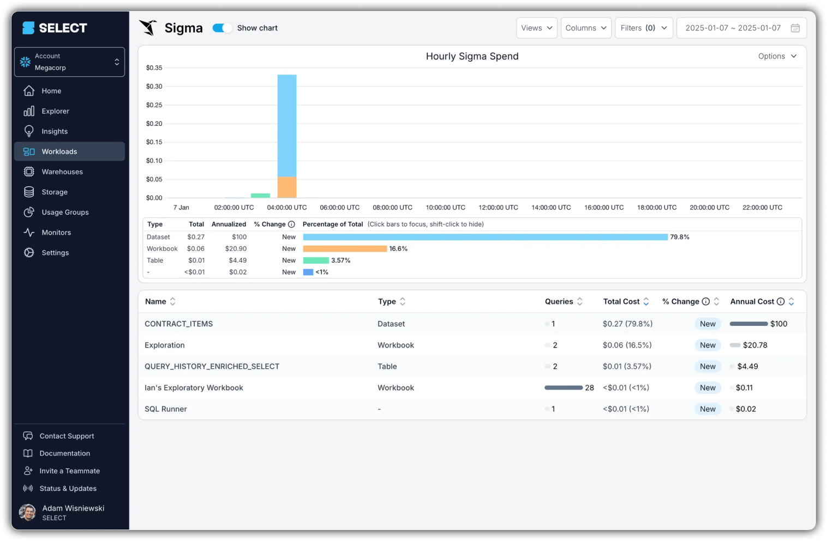Click the $20.78 annual cost value
Viewport: 827px width, 541px height.
click(755, 345)
